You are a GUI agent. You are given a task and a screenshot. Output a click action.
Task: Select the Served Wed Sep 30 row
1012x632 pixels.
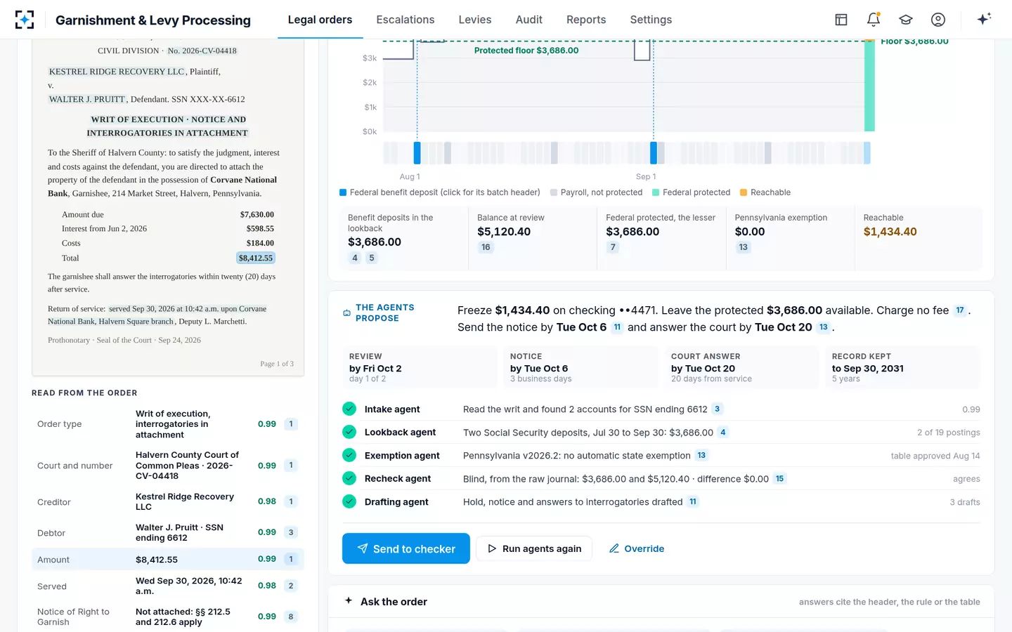click(168, 586)
